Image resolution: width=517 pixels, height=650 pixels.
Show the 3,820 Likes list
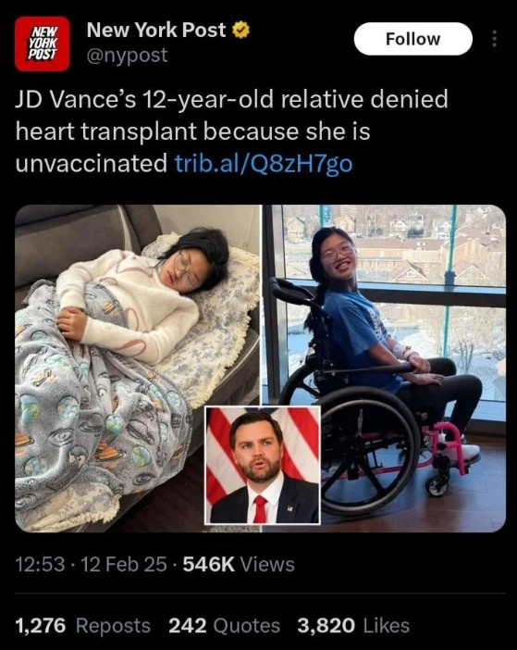[x=353, y=625]
